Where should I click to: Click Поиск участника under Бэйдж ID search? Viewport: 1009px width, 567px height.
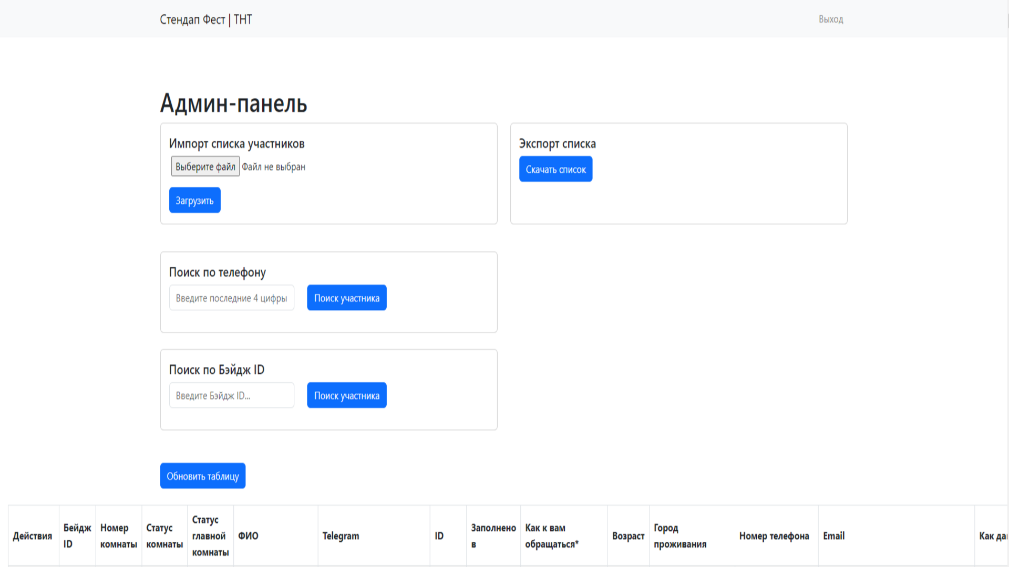346,396
